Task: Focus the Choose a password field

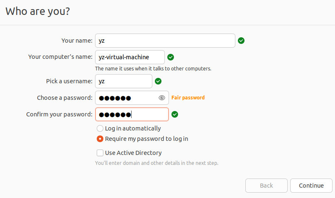Action: click(126, 98)
